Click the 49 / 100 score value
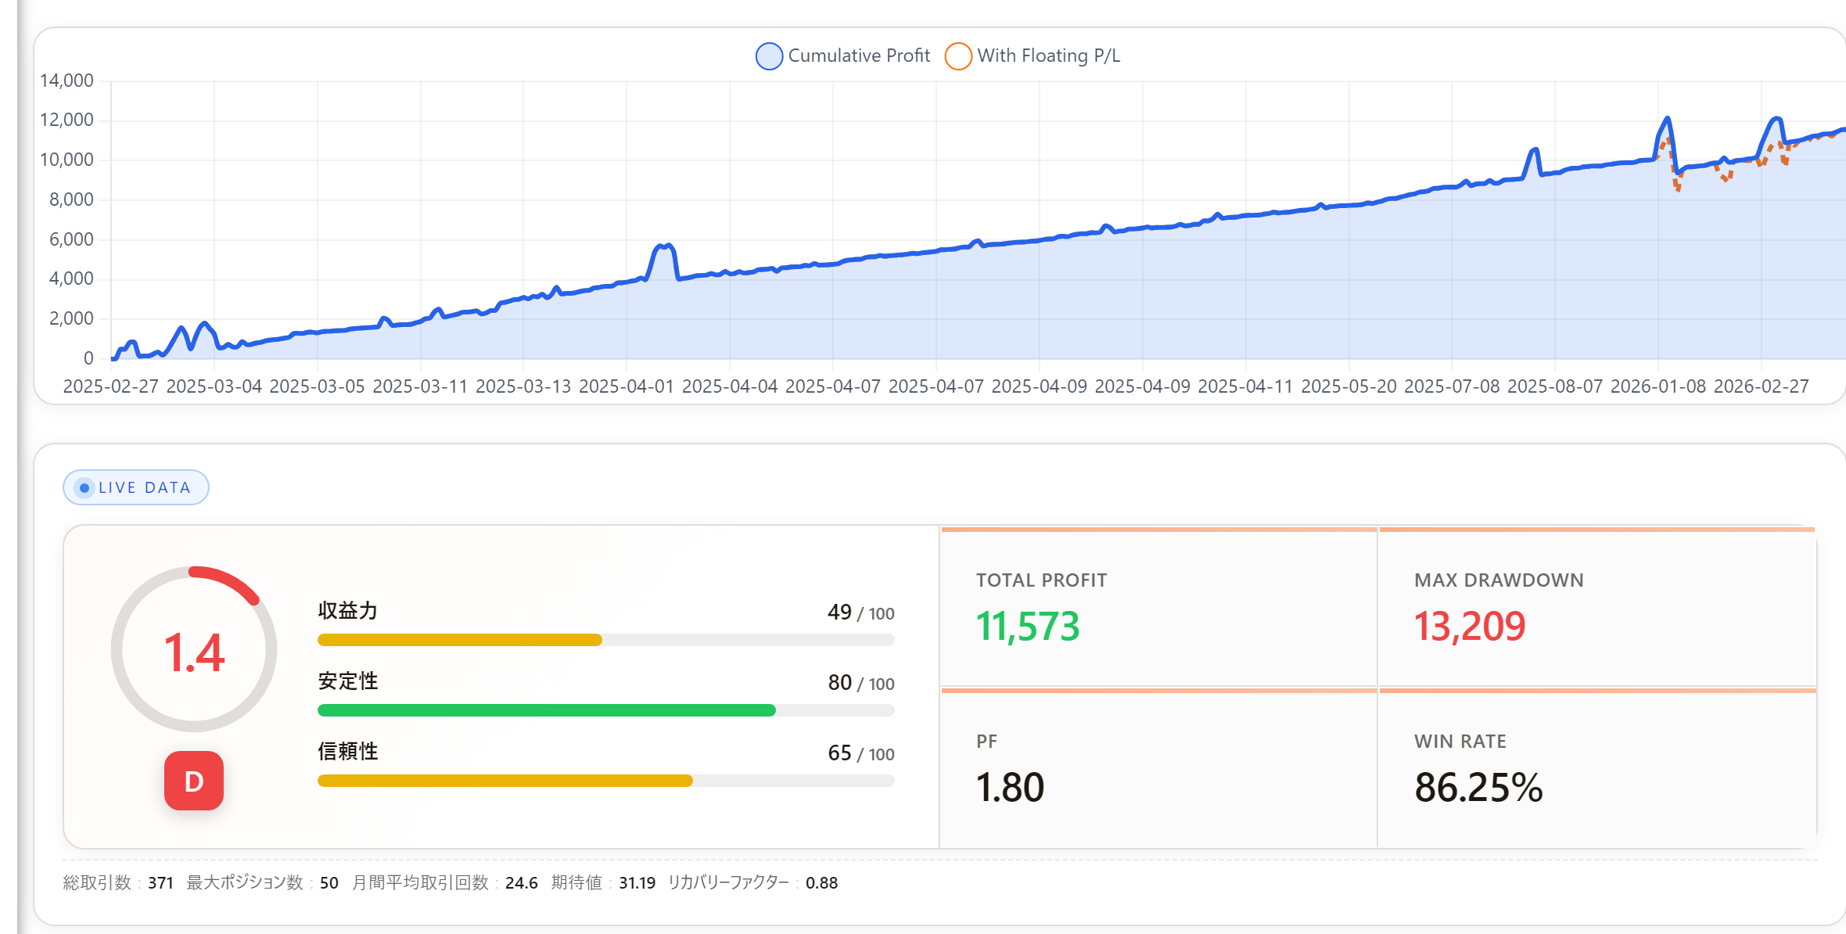1846x934 pixels. pyautogui.click(x=860, y=612)
